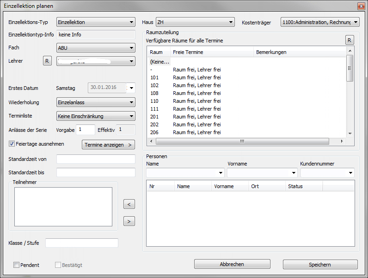Enable the Pendent checkbox

coord(17,265)
